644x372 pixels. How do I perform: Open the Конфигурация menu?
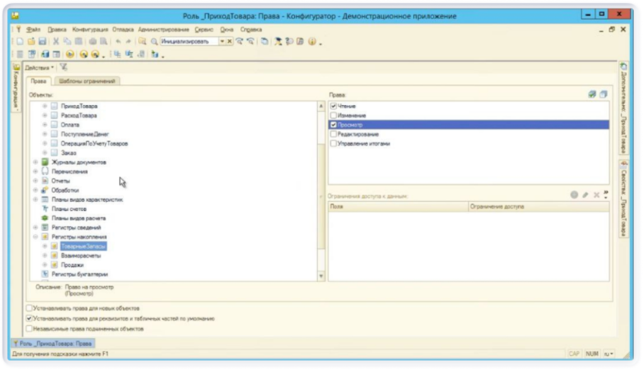[89, 30]
